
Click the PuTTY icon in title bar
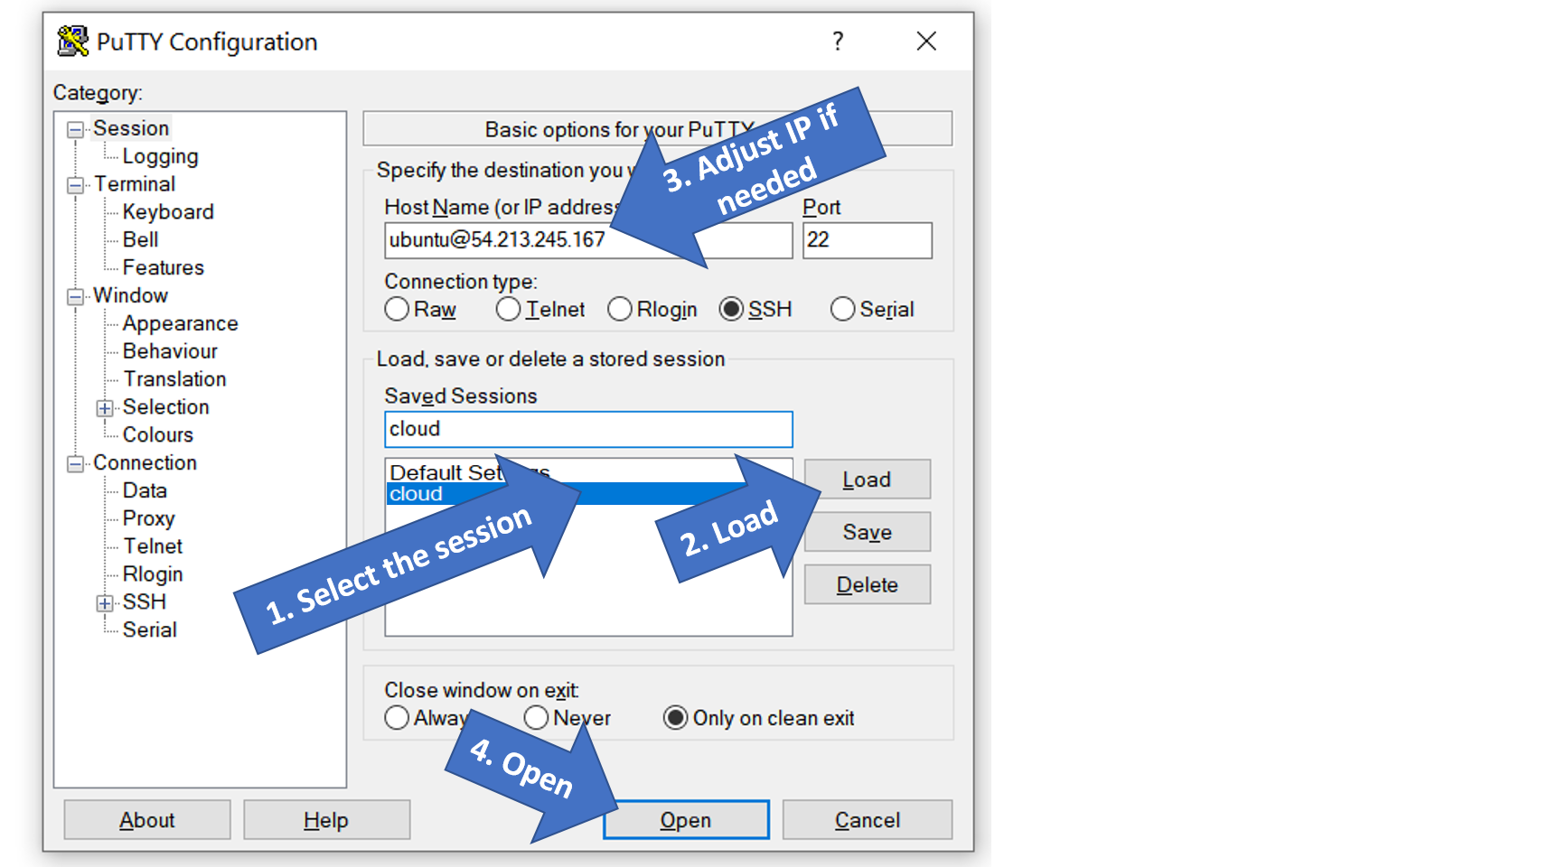[72, 42]
